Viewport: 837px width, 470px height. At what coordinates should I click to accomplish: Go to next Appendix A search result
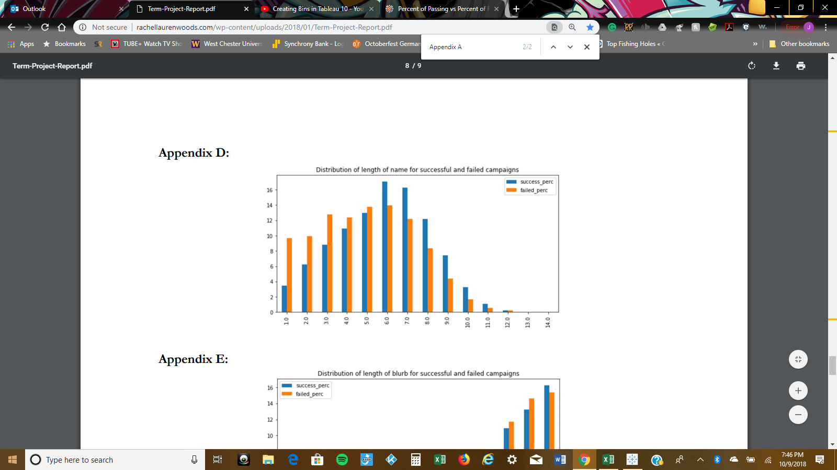point(570,46)
